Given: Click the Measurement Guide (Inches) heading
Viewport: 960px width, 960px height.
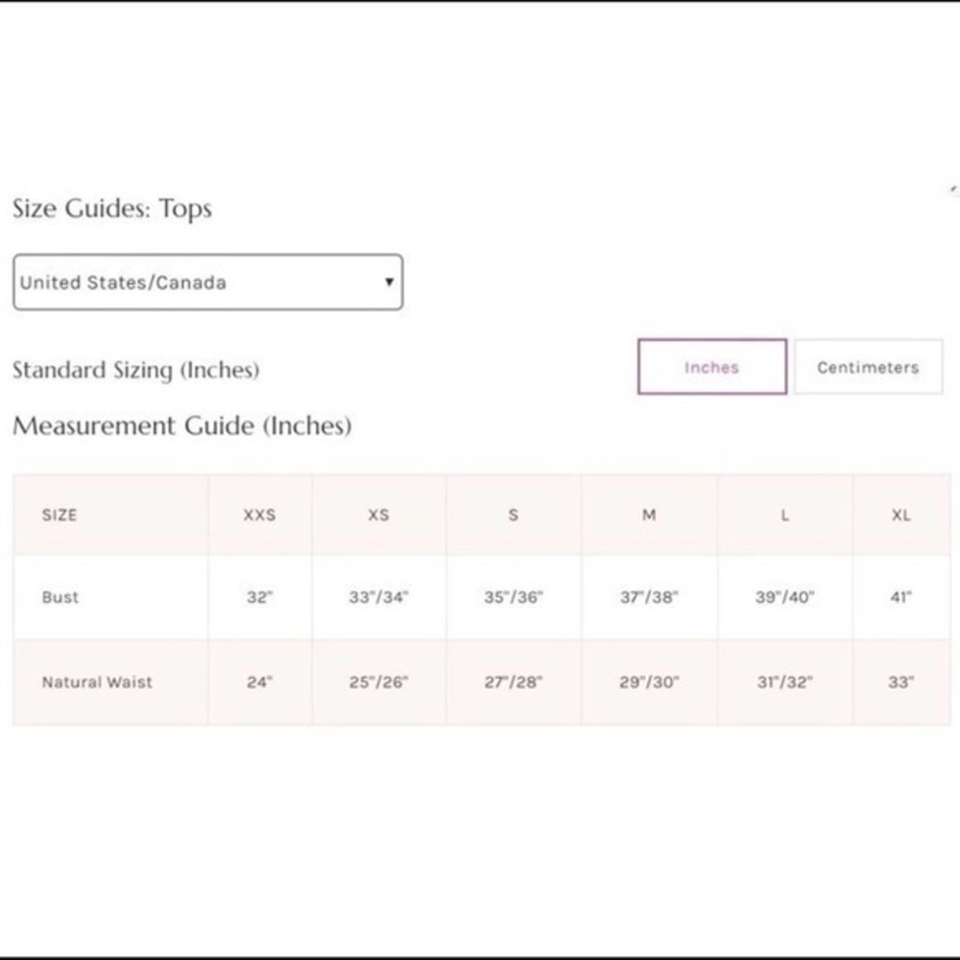Looking at the screenshot, I should pyautogui.click(x=181, y=426).
